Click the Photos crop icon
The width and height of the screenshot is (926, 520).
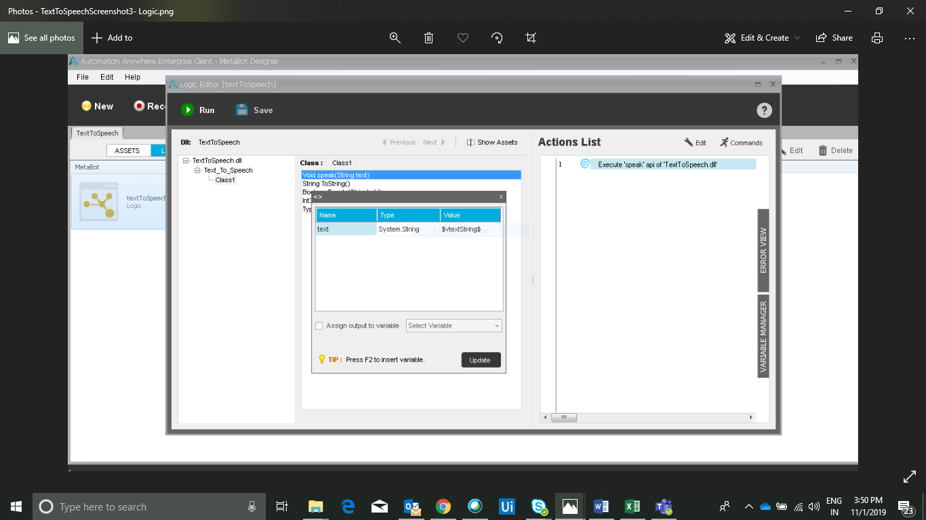531,38
